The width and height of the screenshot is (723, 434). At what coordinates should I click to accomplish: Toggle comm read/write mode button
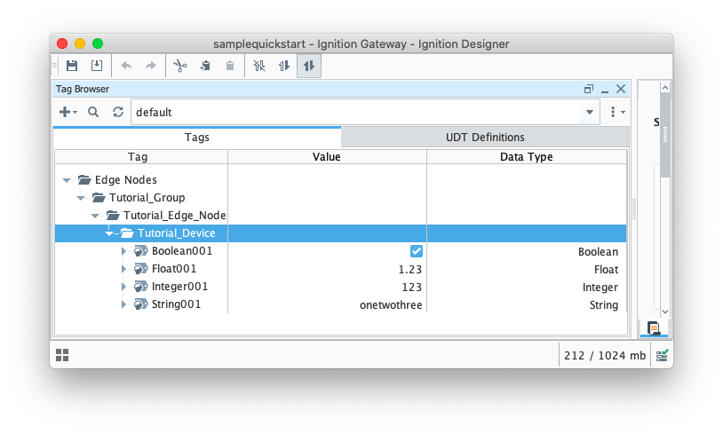pyautogui.click(x=309, y=66)
